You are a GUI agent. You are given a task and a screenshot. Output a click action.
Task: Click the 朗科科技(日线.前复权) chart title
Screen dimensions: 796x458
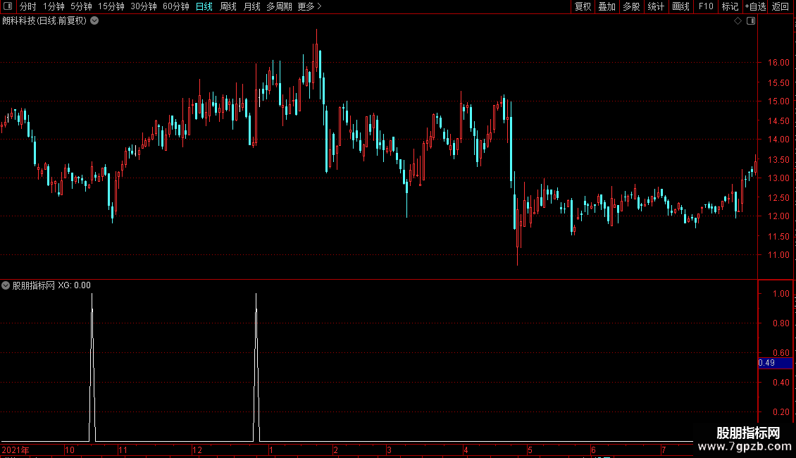(x=44, y=21)
